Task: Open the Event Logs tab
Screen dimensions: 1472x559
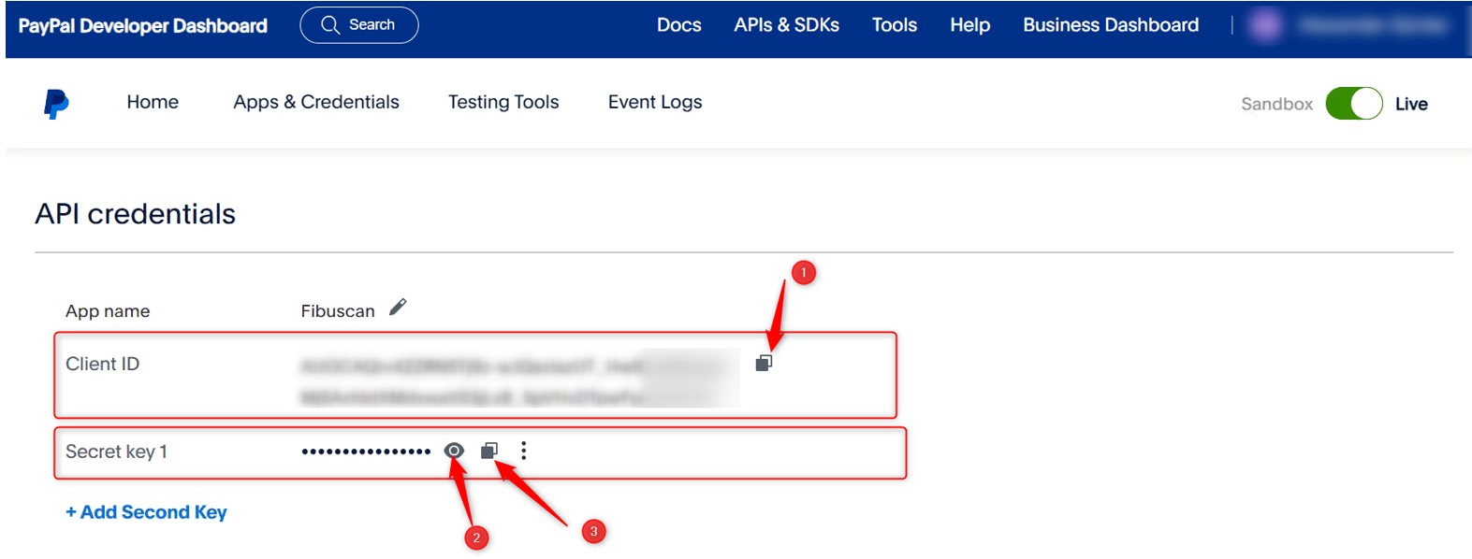Action: tap(655, 102)
